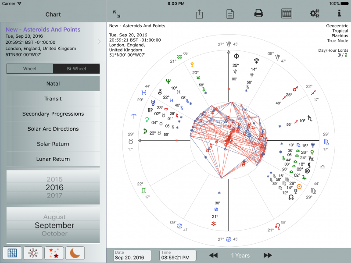Switch to the Wheel view

point(30,69)
